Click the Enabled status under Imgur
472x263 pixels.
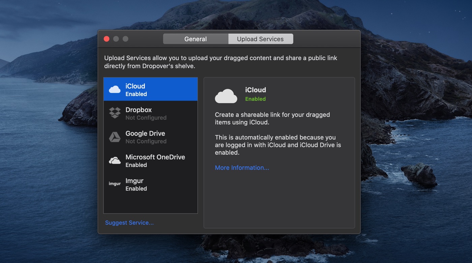(x=136, y=189)
